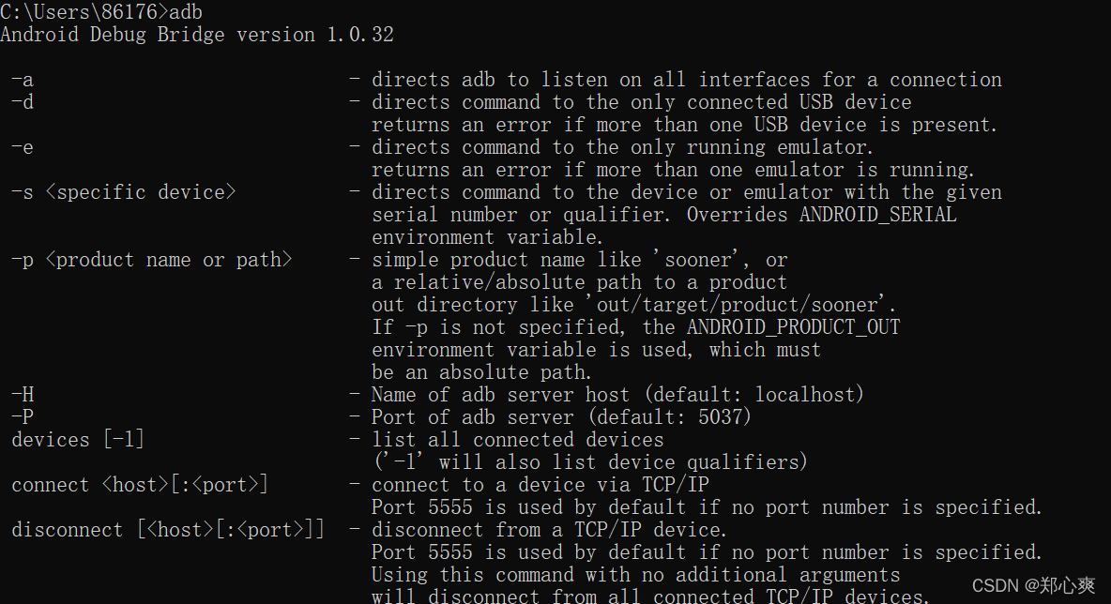Viewport: 1111px width, 604px height.
Task: Click the '-a' option text
Action: (x=22, y=80)
